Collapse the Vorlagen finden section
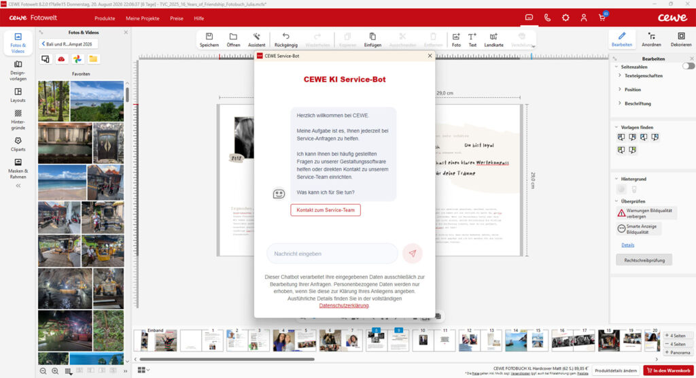Screen dimensions: 696x378 pyautogui.click(x=616, y=128)
